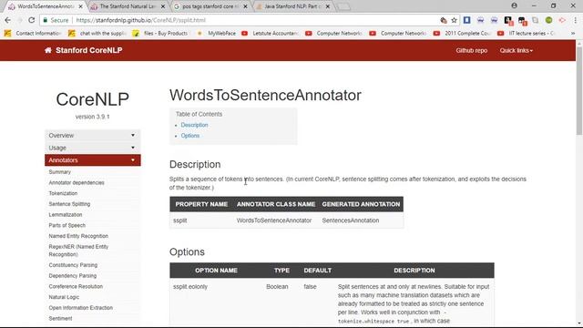
Task: Collapse the Annotators sidebar section
Action: [93, 160]
